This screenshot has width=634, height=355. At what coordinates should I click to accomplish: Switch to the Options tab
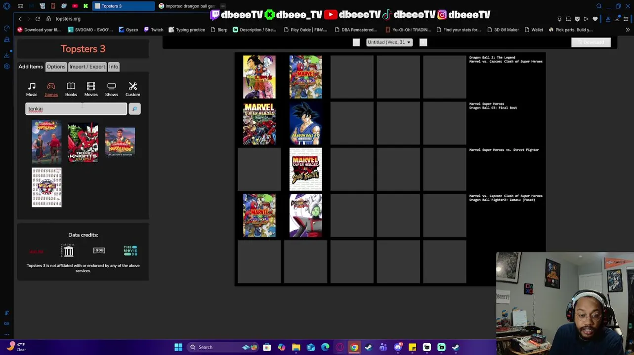point(56,67)
